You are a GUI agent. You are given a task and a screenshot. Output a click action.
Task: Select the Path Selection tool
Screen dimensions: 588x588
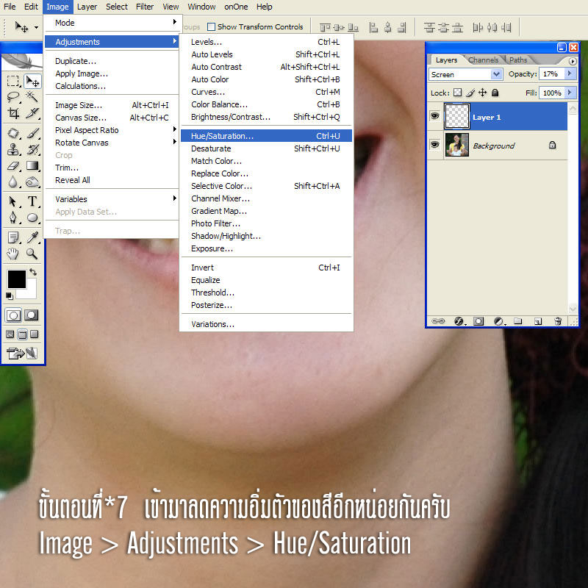point(12,201)
